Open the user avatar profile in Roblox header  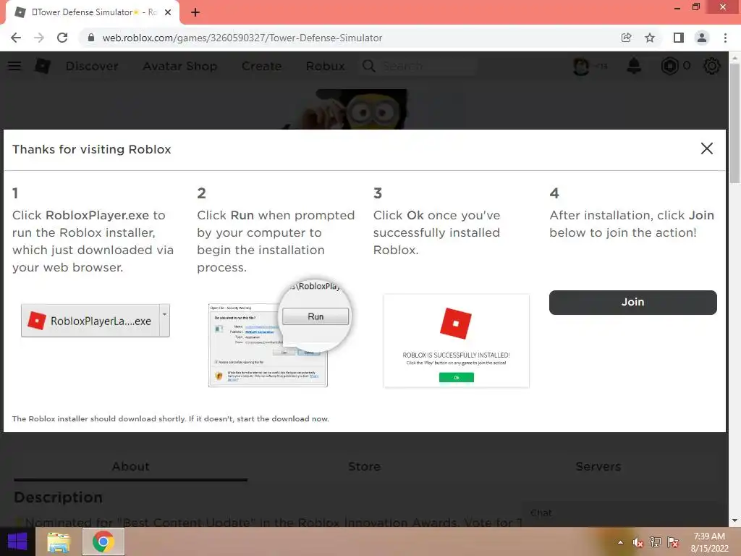pos(581,66)
